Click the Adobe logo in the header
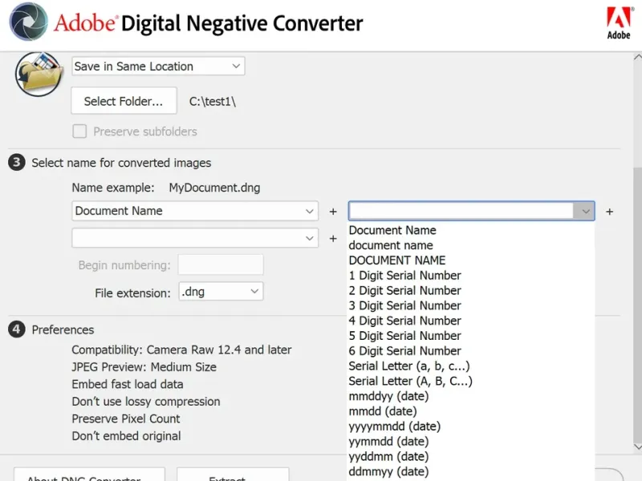 [x=618, y=22]
